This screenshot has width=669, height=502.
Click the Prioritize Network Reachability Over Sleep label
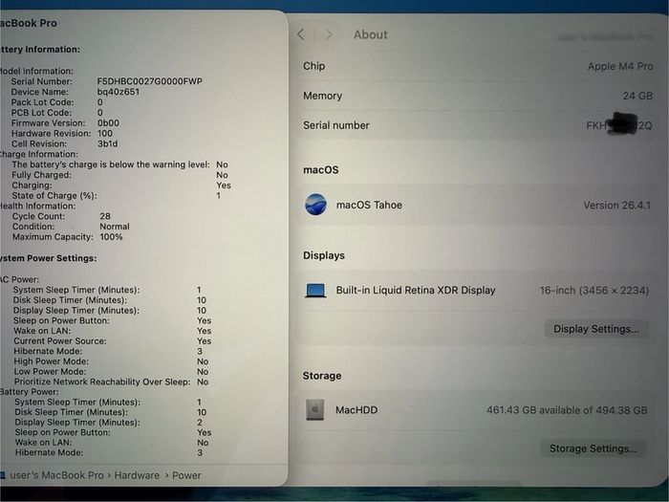tap(102, 382)
